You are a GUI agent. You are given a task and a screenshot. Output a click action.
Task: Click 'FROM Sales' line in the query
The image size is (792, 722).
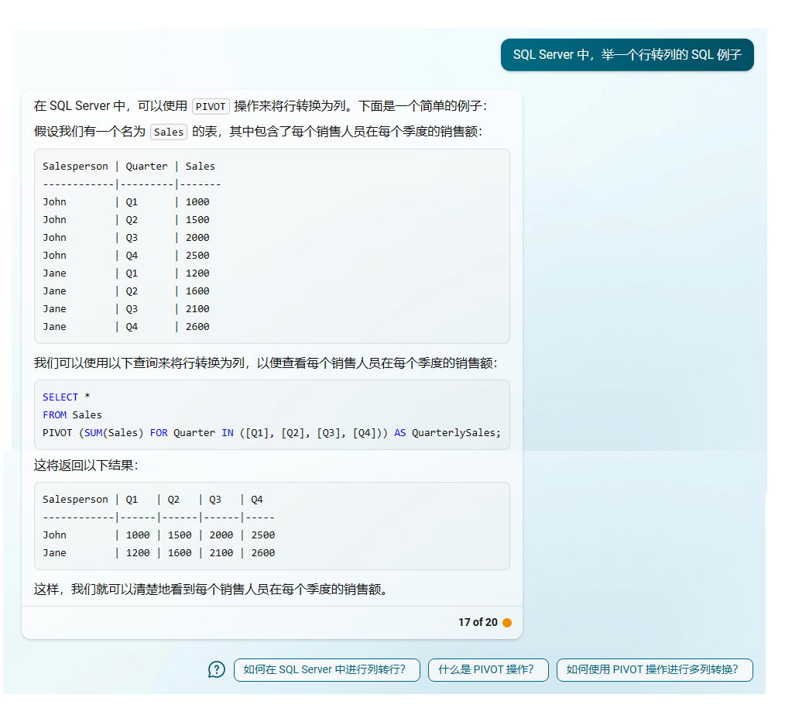[x=72, y=414]
